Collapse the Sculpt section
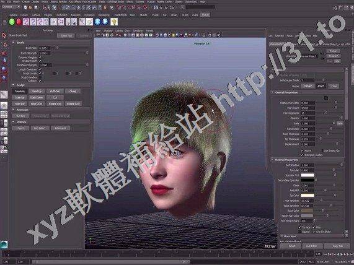 pyautogui.click(x=13, y=85)
